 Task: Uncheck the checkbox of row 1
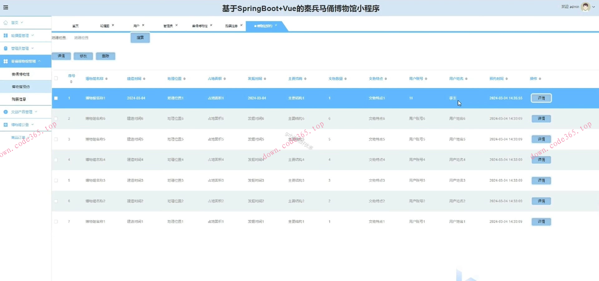(x=56, y=98)
